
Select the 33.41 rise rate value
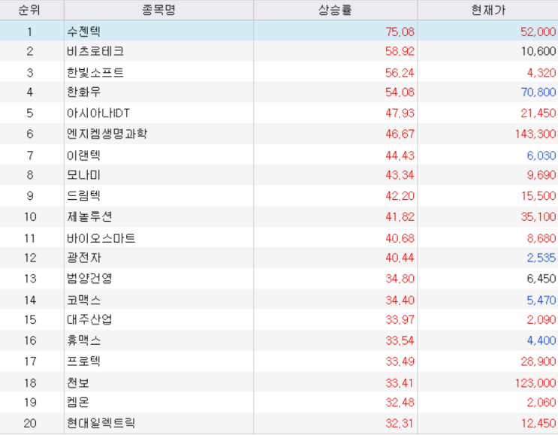pyautogui.click(x=400, y=382)
